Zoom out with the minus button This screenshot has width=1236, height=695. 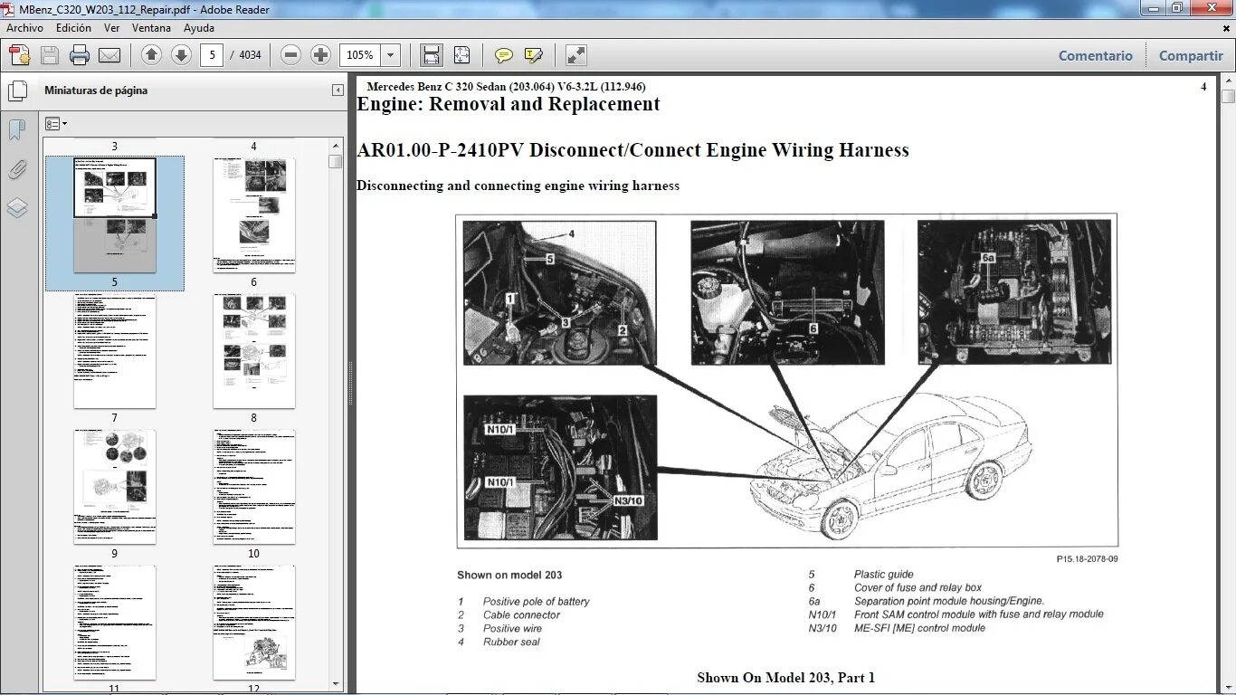290,55
